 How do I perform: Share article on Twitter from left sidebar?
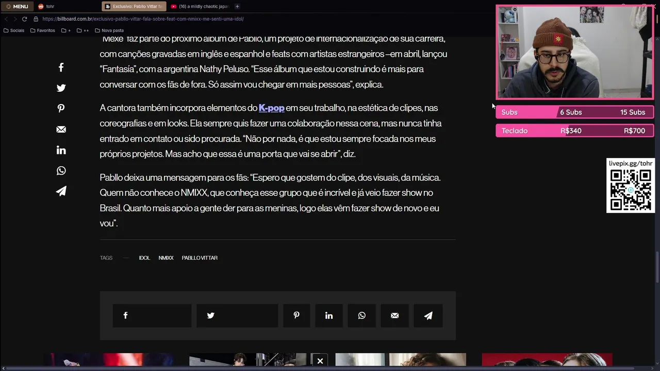[x=61, y=88]
